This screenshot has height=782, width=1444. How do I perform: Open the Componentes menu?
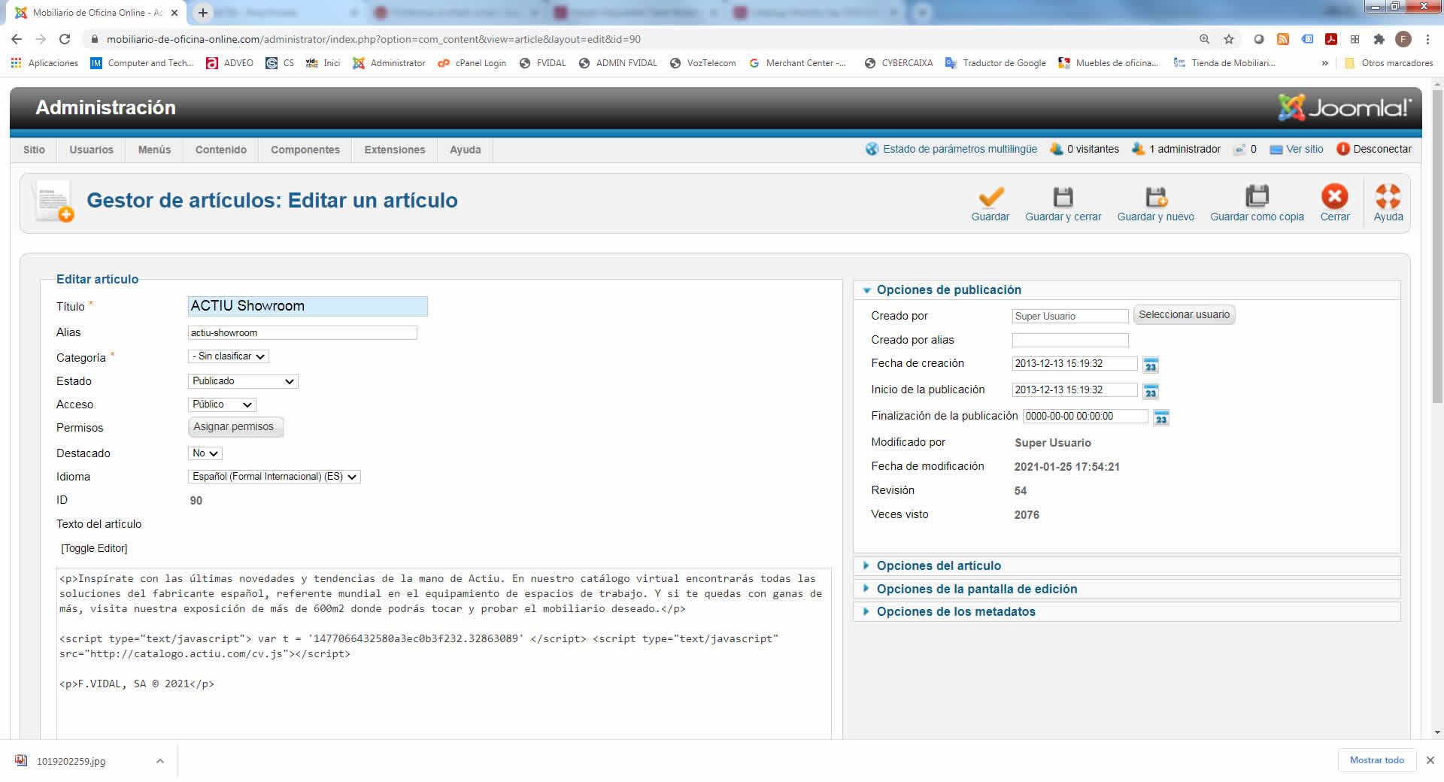coord(305,150)
